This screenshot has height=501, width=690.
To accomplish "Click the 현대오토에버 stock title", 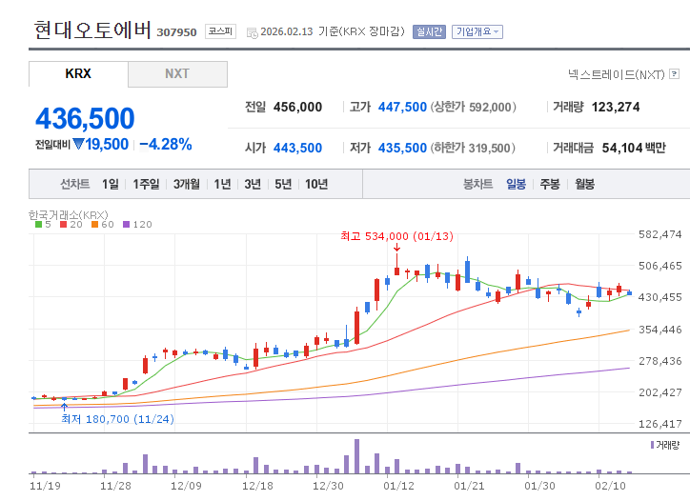I will coord(92,30).
